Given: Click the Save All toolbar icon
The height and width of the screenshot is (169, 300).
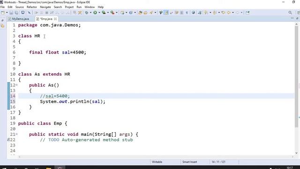Looking at the screenshot, I should 17,13.
